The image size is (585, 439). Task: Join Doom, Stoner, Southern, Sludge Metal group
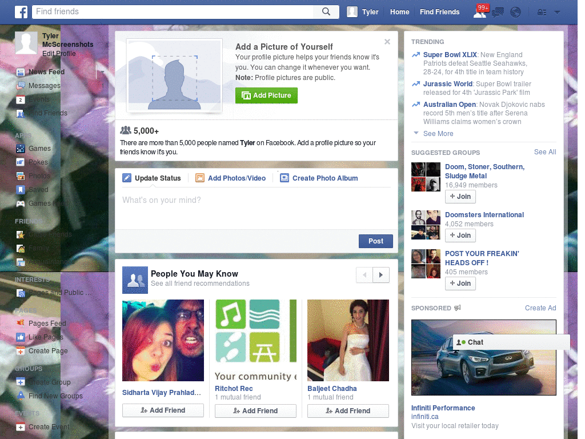coord(460,197)
